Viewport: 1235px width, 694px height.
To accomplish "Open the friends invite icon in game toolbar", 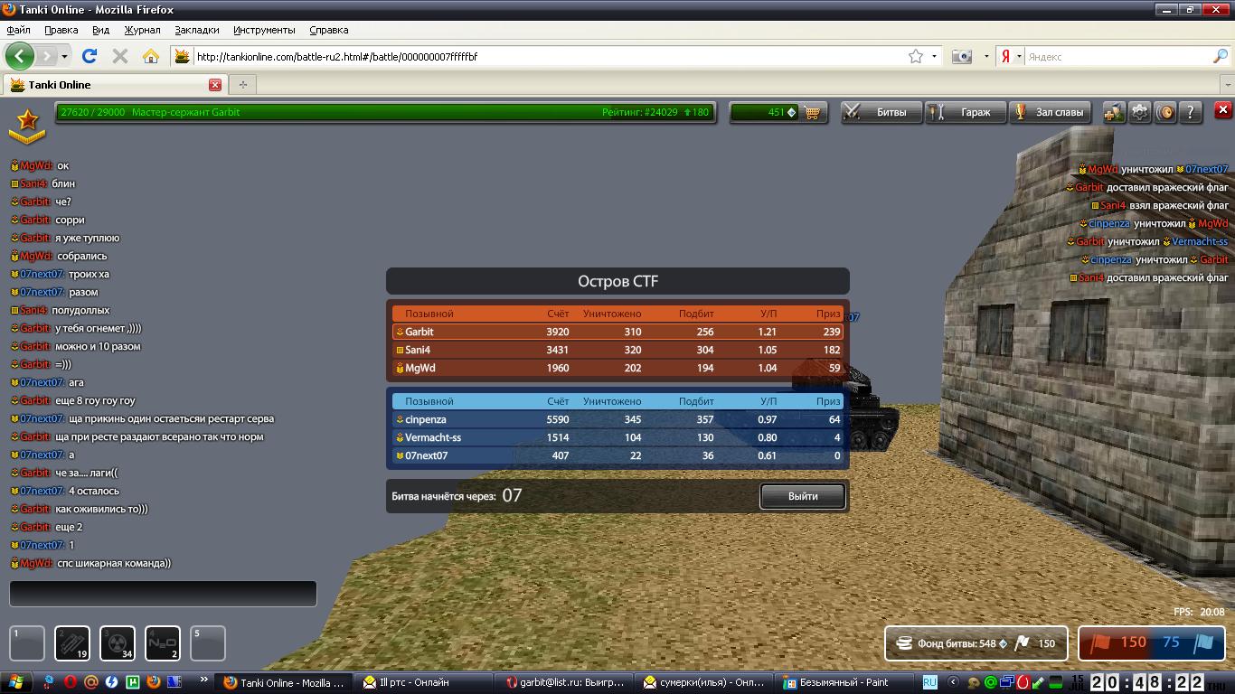I will (1113, 112).
